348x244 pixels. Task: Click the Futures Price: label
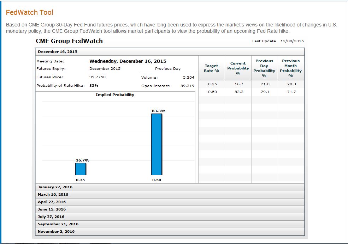(50, 77)
